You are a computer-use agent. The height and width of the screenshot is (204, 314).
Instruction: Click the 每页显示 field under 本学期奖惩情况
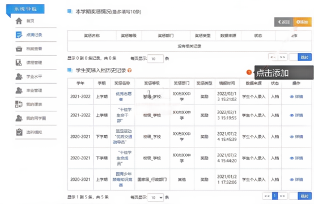tap(155, 59)
